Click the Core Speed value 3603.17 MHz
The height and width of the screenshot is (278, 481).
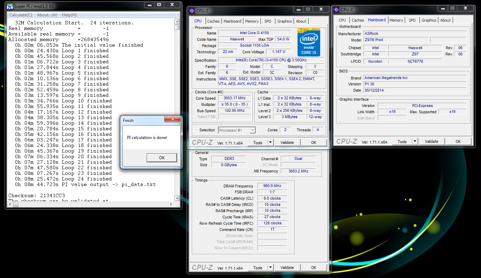pyautogui.click(x=234, y=98)
